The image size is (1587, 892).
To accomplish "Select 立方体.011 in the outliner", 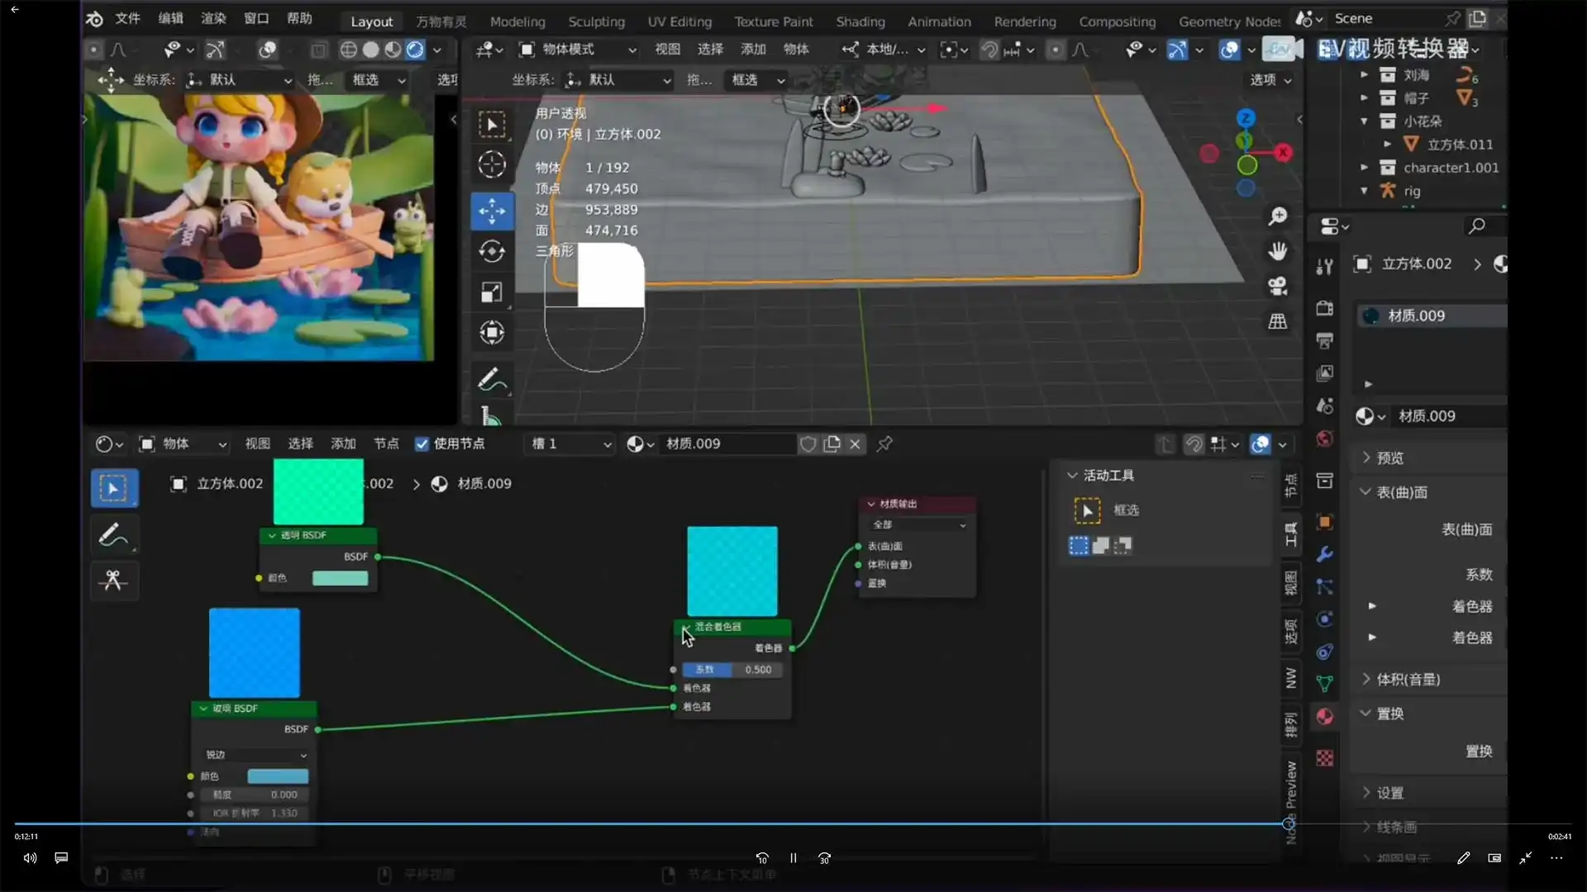I will click(x=1459, y=144).
